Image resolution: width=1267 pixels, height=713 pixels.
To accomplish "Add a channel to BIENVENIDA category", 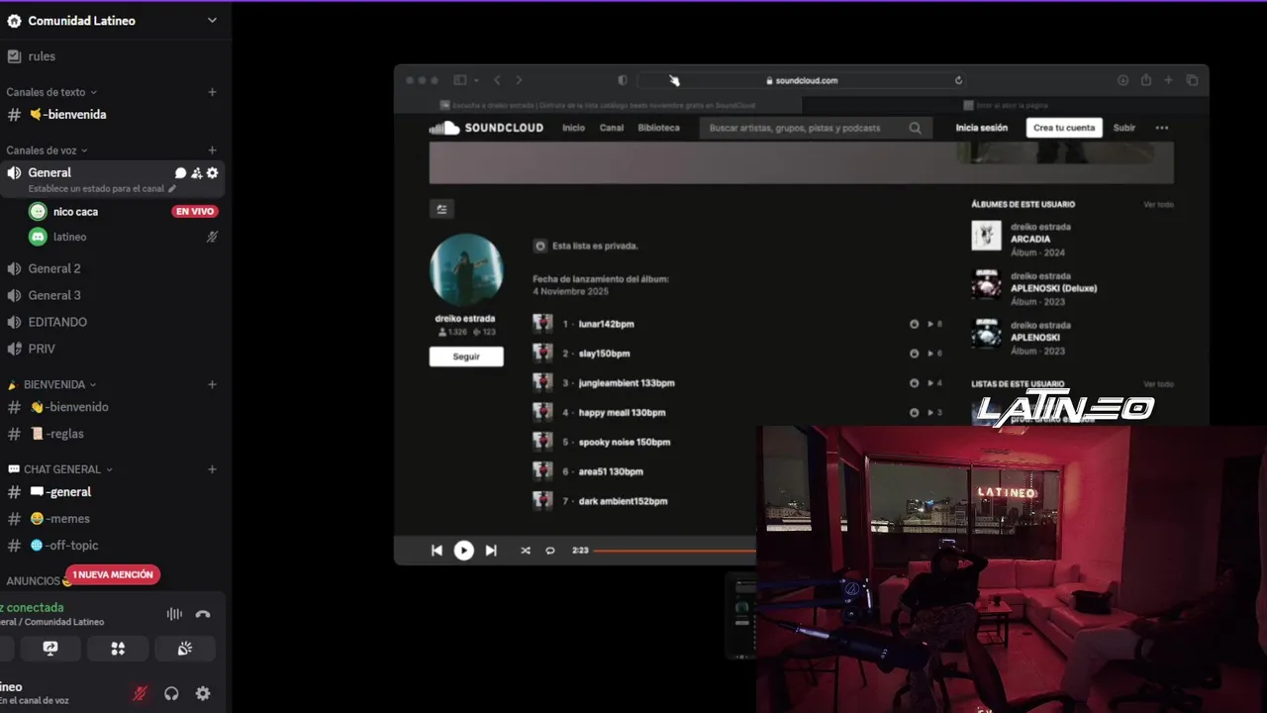I will point(212,384).
